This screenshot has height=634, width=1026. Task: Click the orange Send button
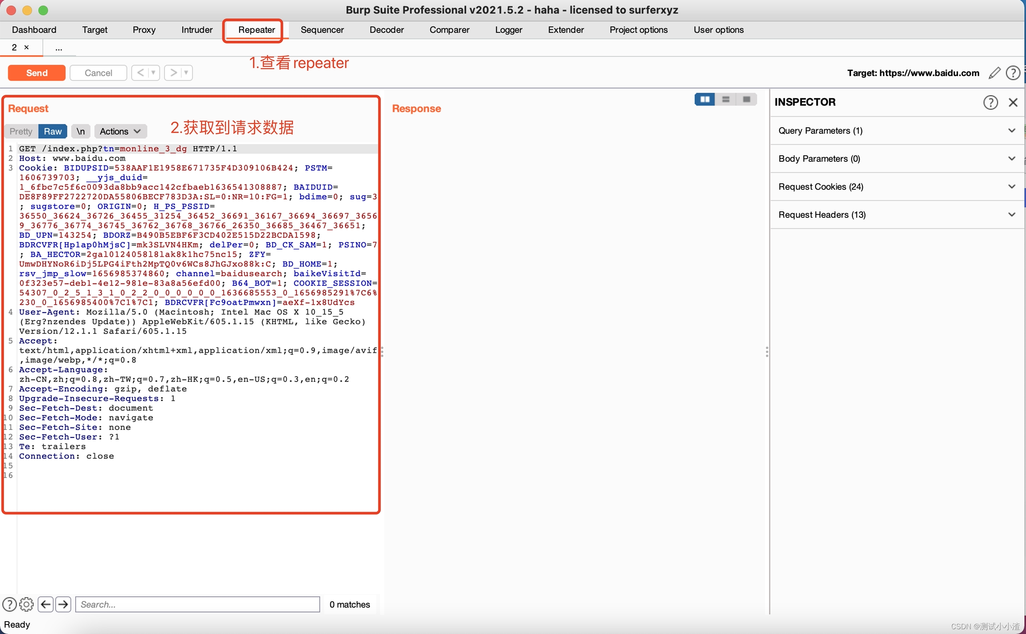tap(36, 73)
